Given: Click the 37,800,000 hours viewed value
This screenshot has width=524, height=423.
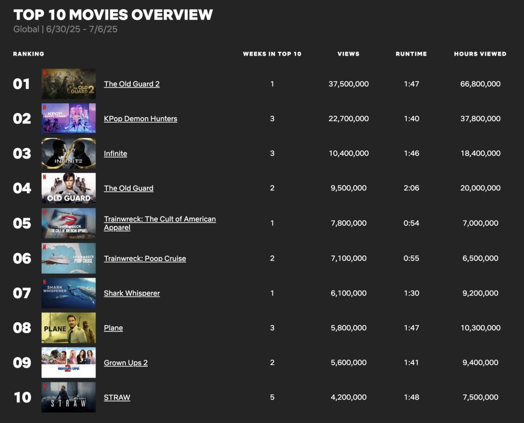Looking at the screenshot, I should 480,118.
